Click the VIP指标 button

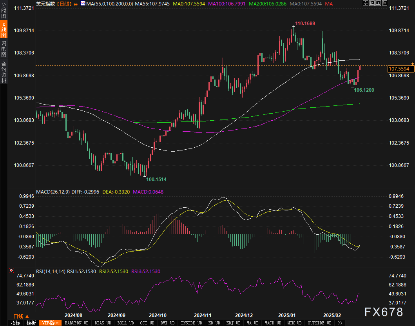point(50,323)
